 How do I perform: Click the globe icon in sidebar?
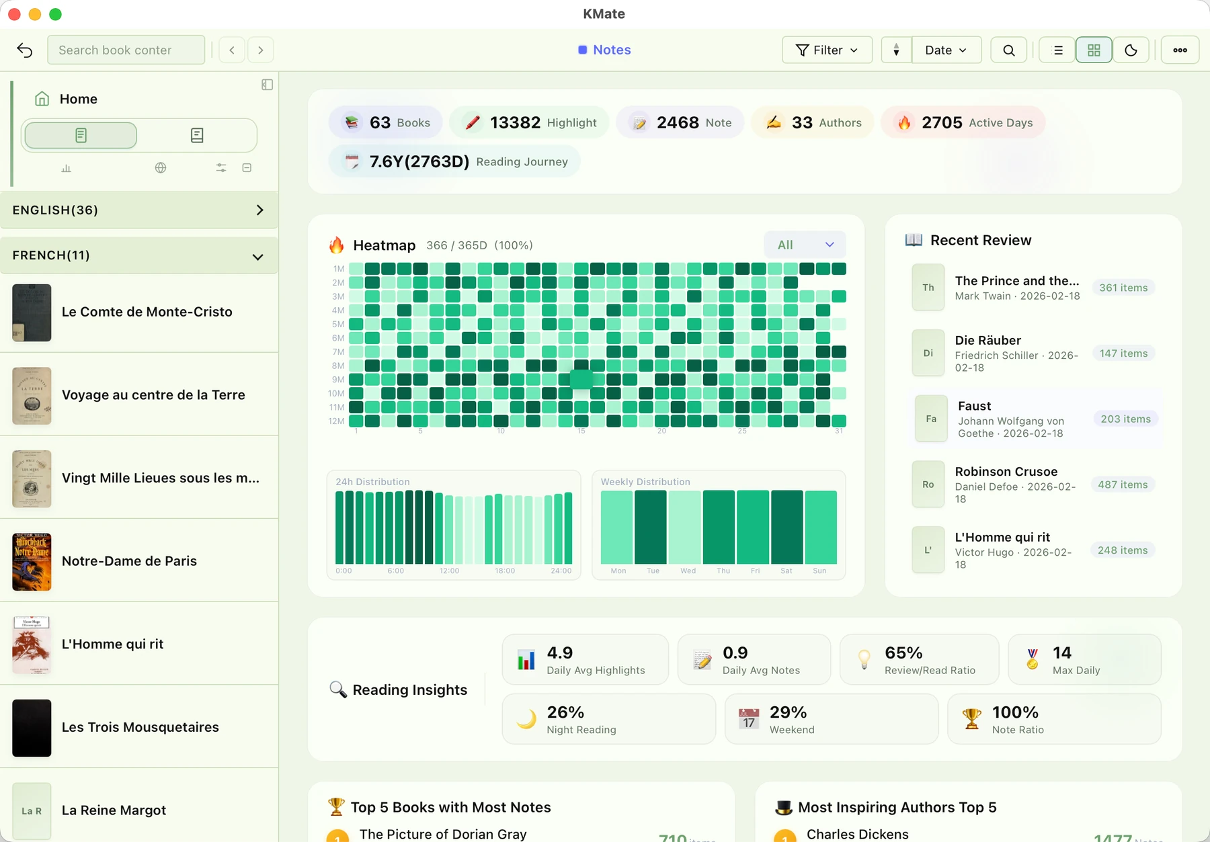161,168
